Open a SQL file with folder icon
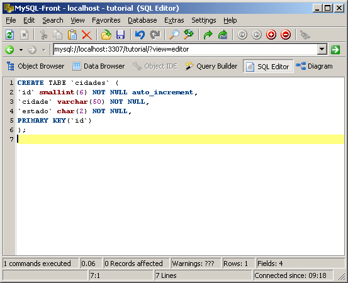 (x=106, y=35)
